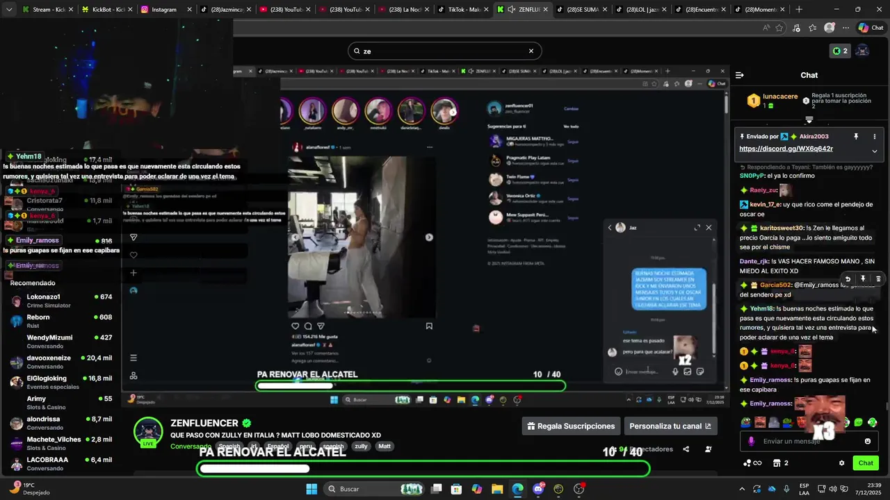Open browser three-dot settings menu

[845, 28]
